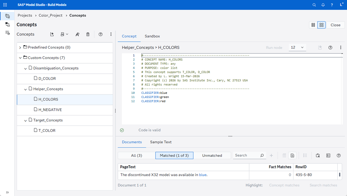Select the H_COLORS concept
The height and width of the screenshot is (196, 347).
click(x=65, y=99)
